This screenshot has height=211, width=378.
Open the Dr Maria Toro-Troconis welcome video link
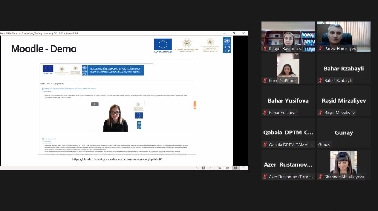pos(70,89)
